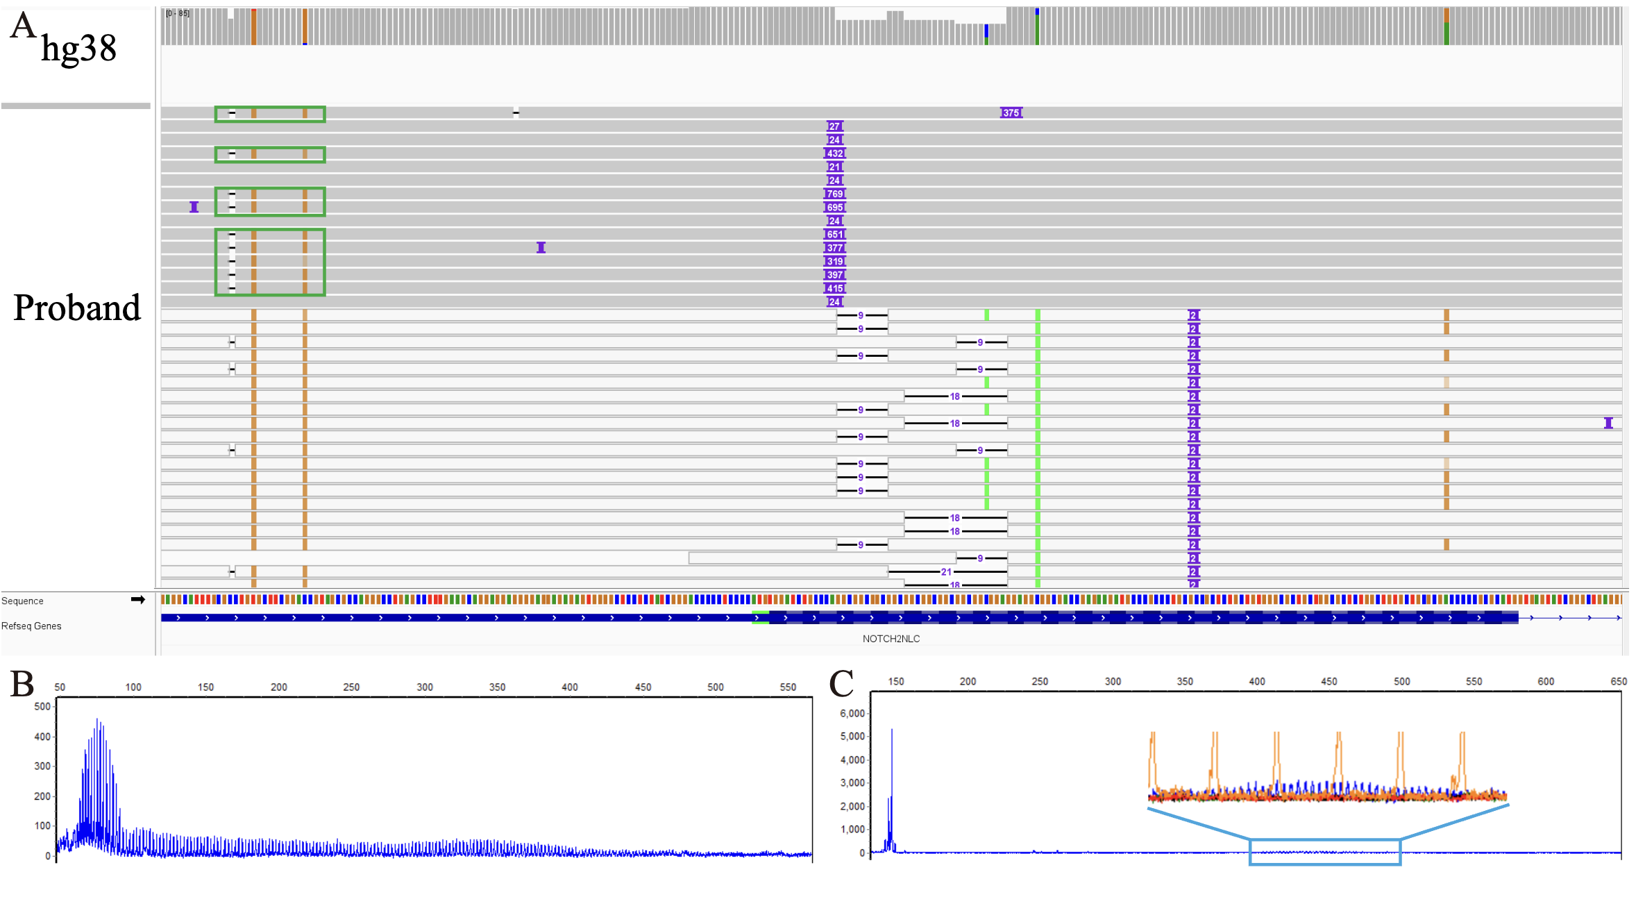Click the topmost green boxed read region
Screen dimensions: 1645x897
[x=270, y=114]
